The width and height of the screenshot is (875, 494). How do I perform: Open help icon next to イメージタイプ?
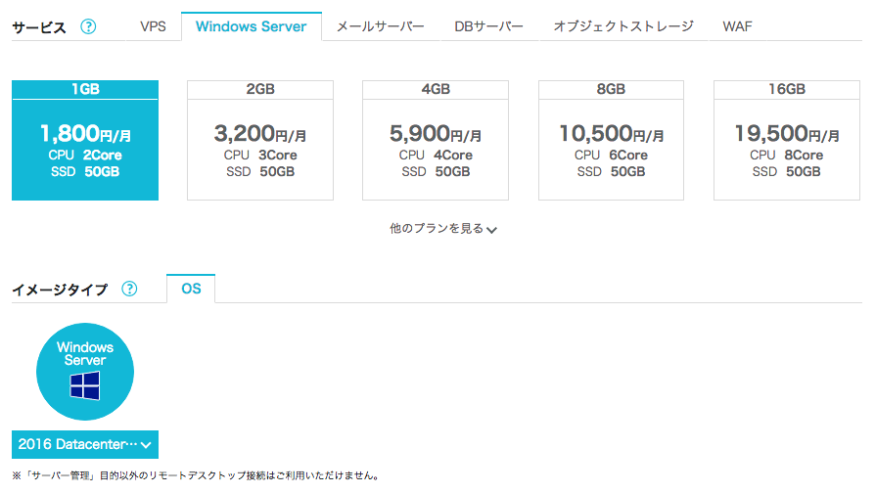click(x=129, y=289)
